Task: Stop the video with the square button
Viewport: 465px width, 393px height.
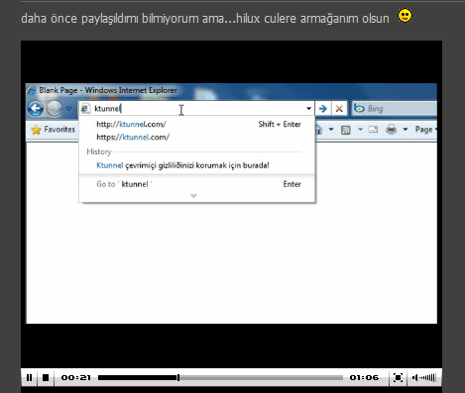Action: pos(46,377)
